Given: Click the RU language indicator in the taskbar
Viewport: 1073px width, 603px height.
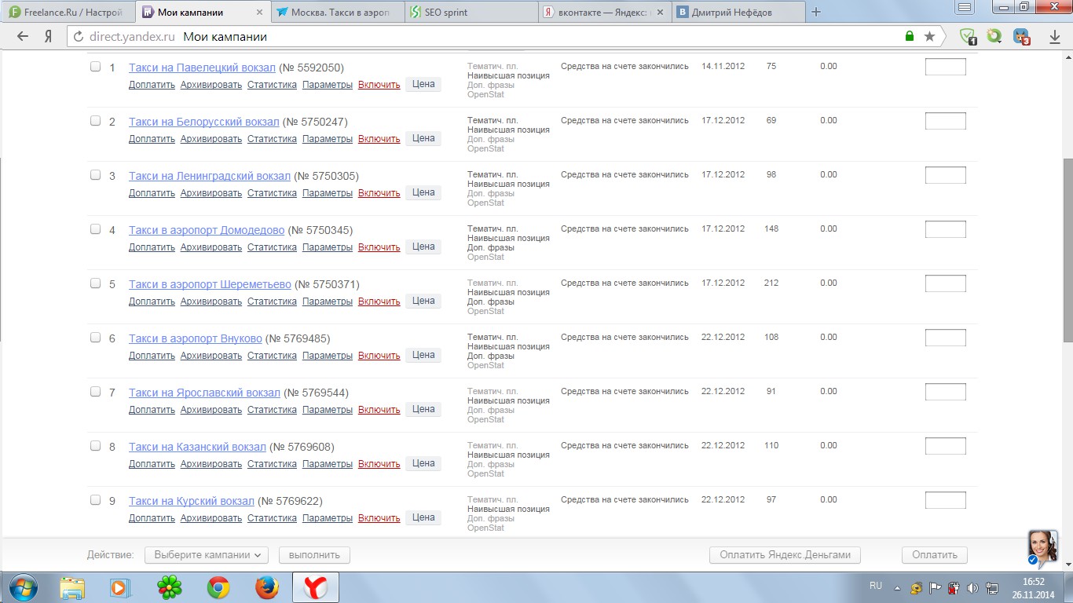Looking at the screenshot, I should [876, 586].
